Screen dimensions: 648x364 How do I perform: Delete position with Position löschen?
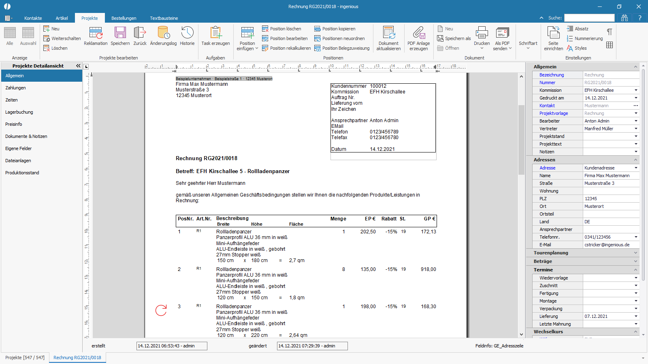(x=281, y=29)
